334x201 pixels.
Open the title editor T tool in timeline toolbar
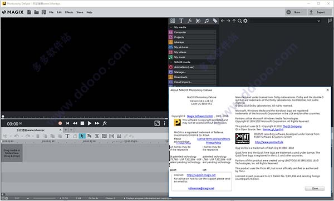pyautogui.click(x=67, y=136)
